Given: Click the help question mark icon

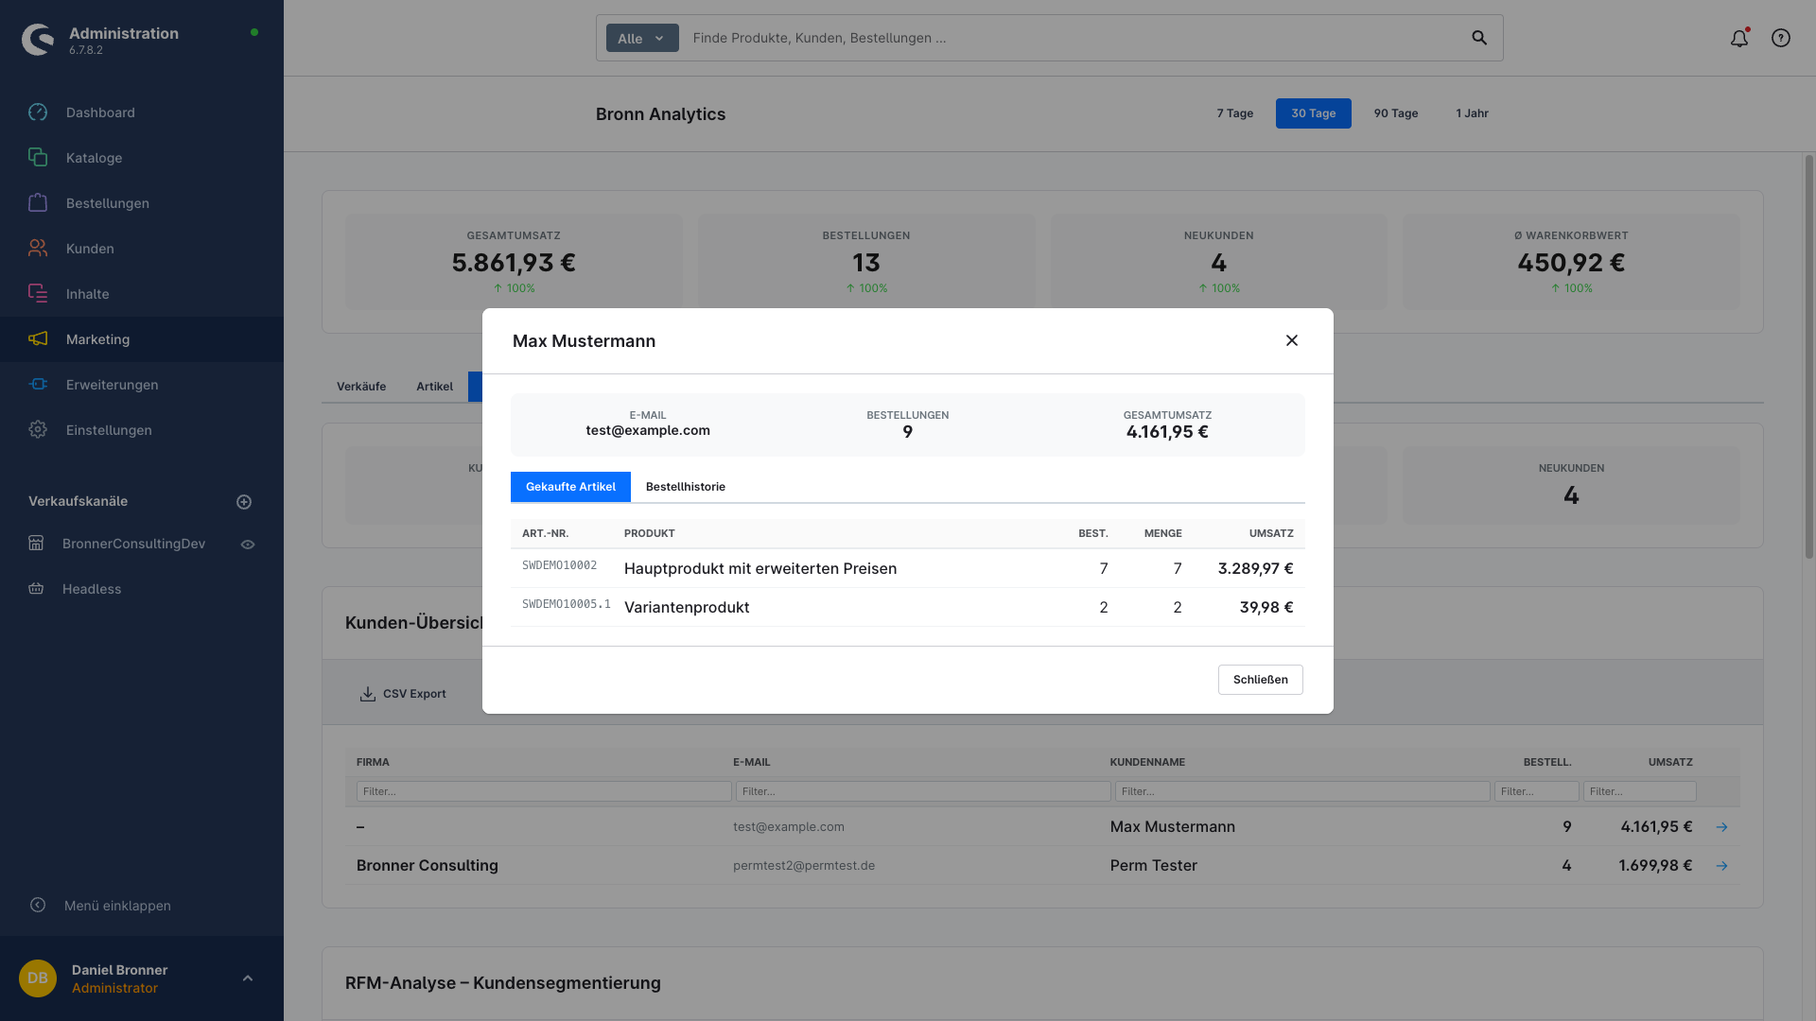Looking at the screenshot, I should tap(1780, 39).
